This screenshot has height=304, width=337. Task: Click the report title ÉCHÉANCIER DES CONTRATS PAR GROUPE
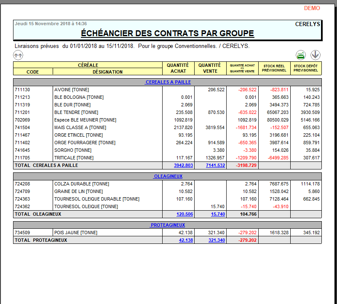[x=167, y=33]
